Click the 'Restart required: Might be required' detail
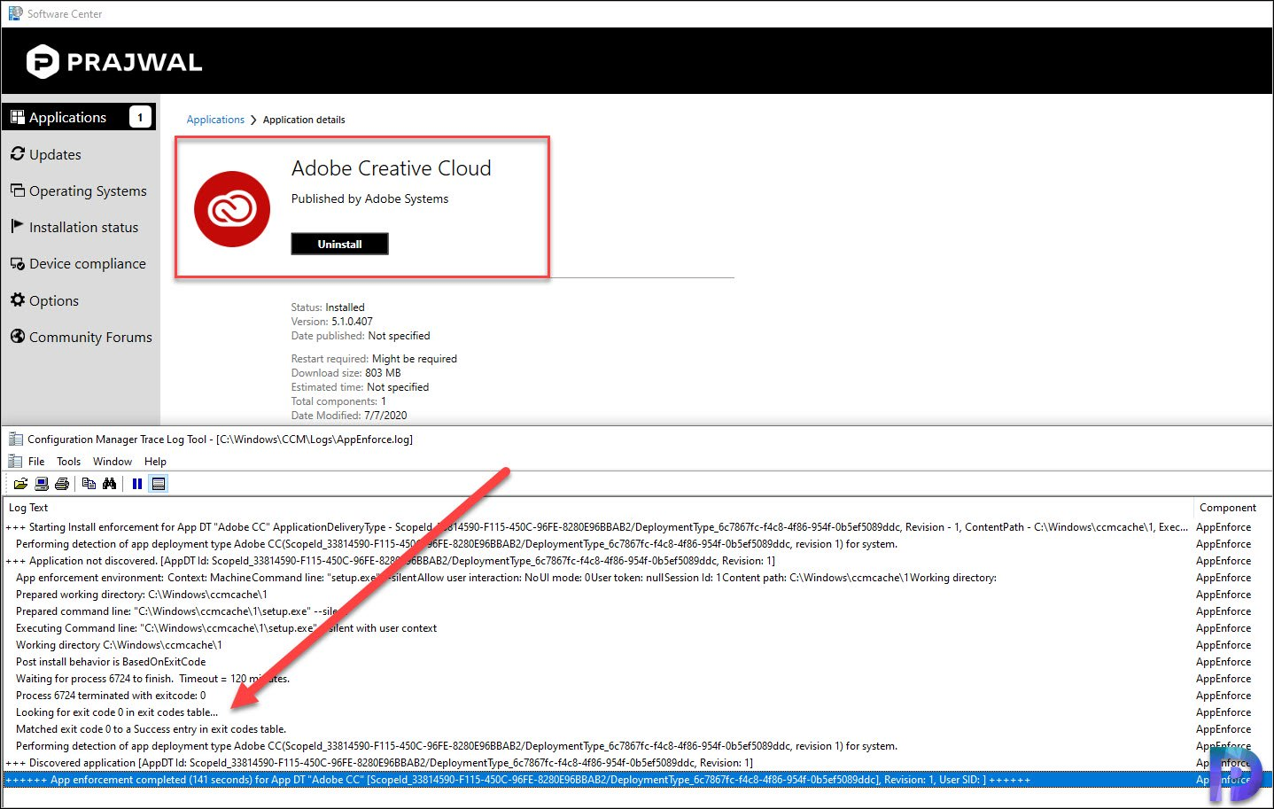1274x809 pixels. click(x=374, y=359)
